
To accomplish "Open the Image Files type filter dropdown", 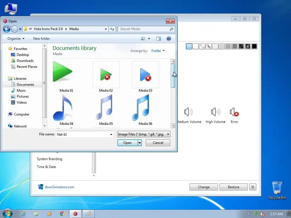I will (144, 134).
